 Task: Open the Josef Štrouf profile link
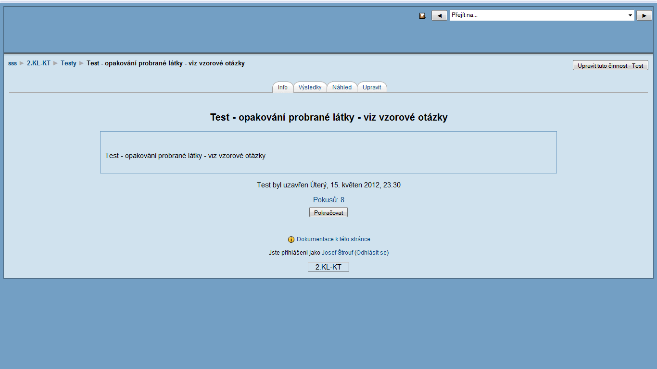[337, 253]
